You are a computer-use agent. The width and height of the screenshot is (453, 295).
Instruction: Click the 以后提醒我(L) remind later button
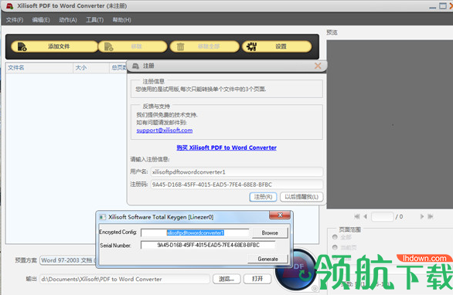coord(301,197)
